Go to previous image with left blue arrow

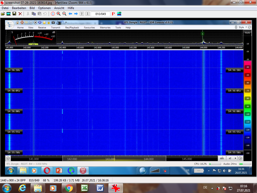tap(70, 14)
